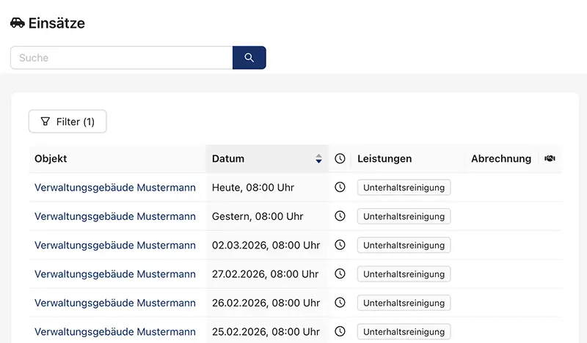Click Unterhaltsreinigung tag in the 02.03.2026 row
587x343 pixels.
[404, 246]
